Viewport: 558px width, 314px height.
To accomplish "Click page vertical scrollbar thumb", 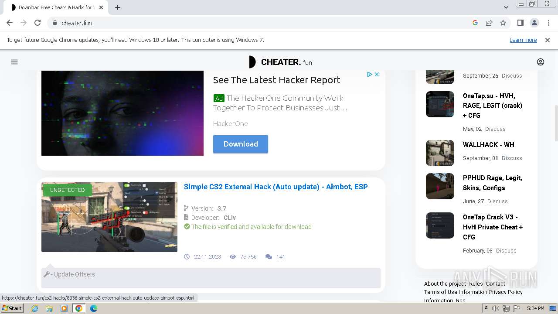I will click(x=556, y=123).
